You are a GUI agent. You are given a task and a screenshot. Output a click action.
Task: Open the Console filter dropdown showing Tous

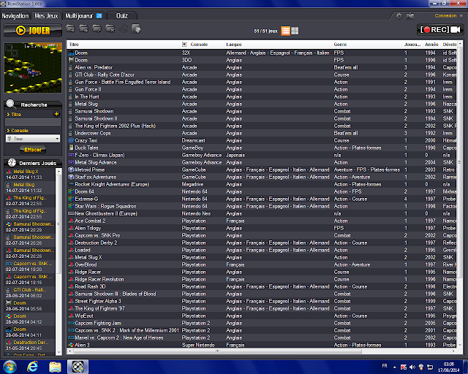33,139
